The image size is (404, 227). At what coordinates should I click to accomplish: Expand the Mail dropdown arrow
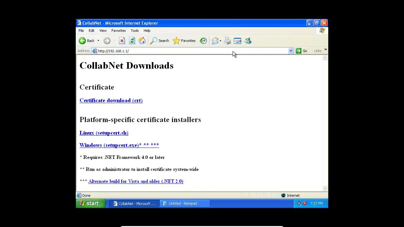tap(220, 41)
